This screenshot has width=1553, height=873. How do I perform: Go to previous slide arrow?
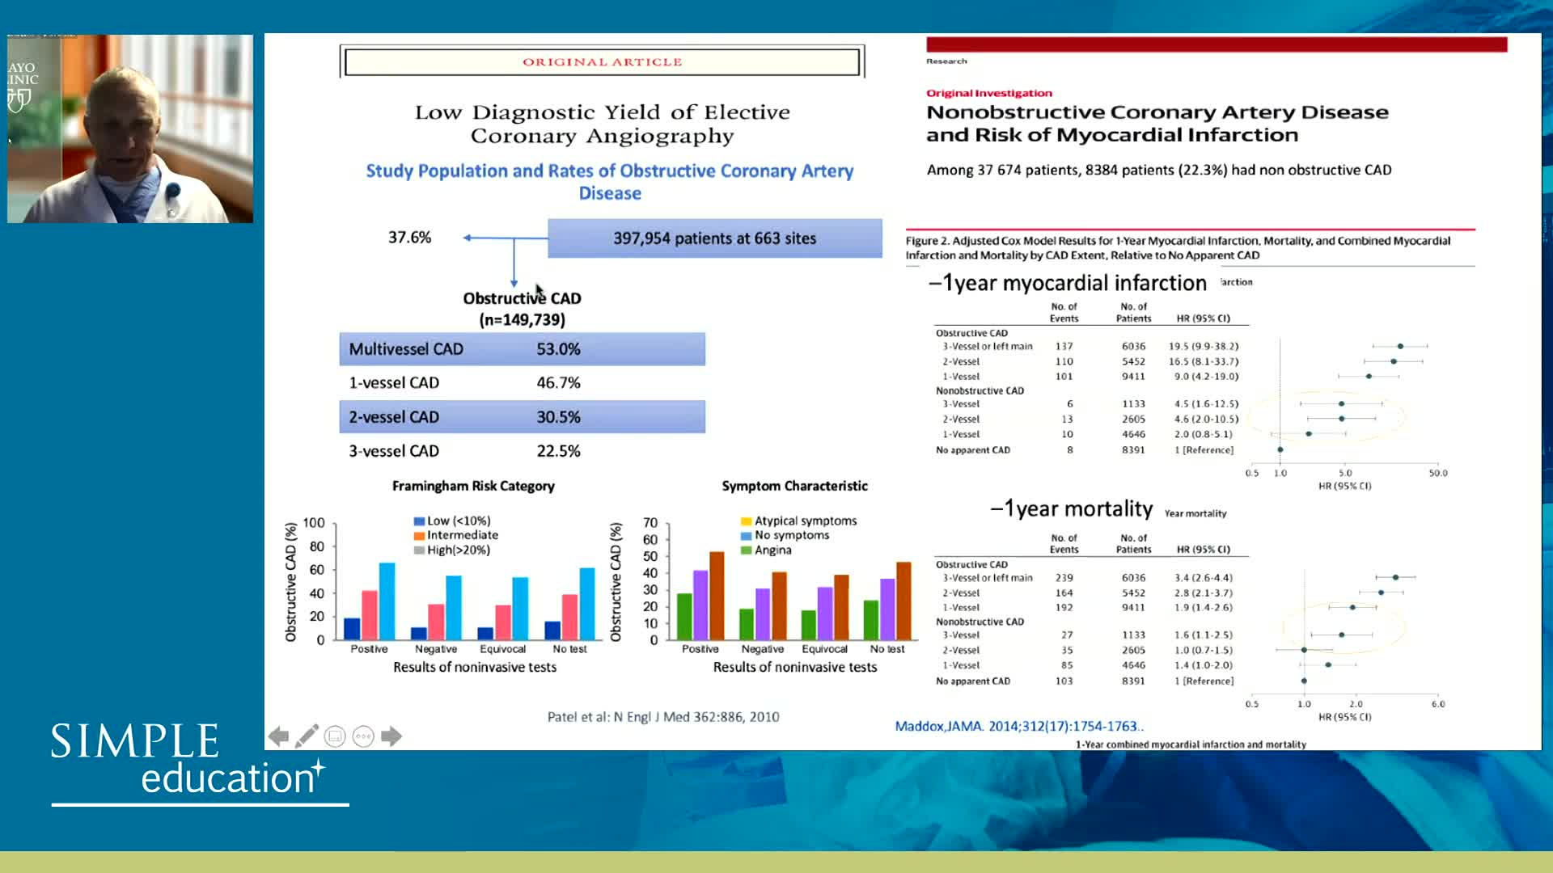coord(278,736)
